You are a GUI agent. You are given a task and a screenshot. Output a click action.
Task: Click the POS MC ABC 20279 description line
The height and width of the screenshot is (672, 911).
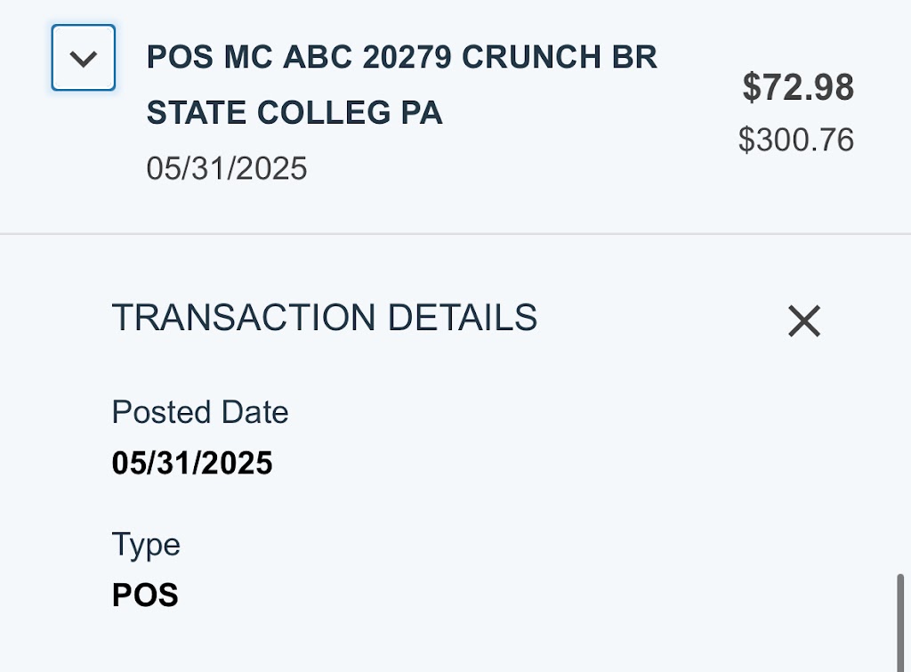(x=401, y=58)
